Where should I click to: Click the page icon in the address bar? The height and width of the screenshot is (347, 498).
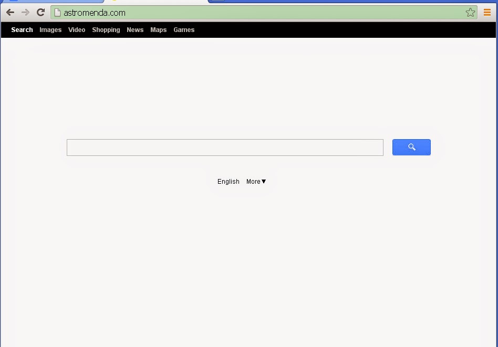point(57,13)
